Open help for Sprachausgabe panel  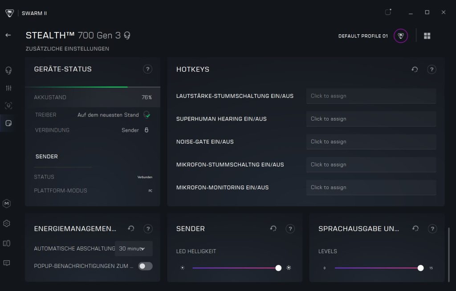[x=432, y=229]
